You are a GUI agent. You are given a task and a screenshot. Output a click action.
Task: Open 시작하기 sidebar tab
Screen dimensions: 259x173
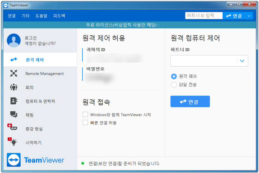click(x=40, y=142)
